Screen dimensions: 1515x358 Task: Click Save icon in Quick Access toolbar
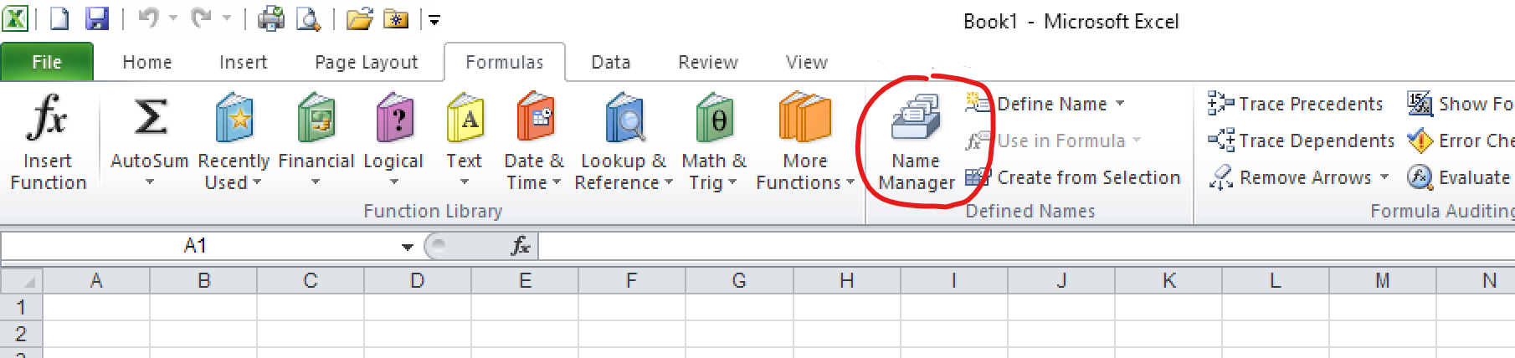click(98, 18)
